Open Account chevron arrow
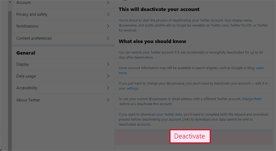 (108, 2)
